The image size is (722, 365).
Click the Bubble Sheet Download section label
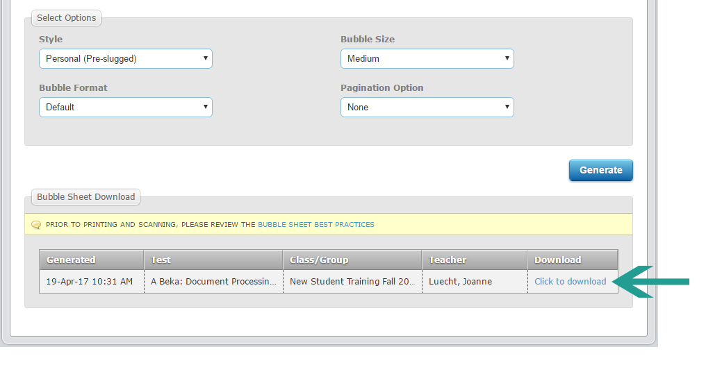click(x=85, y=197)
